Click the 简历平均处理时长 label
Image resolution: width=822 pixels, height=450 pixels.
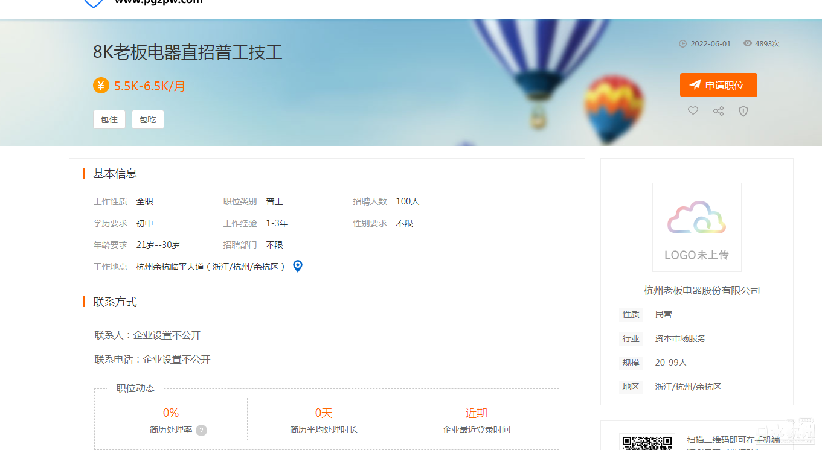pyautogui.click(x=324, y=430)
